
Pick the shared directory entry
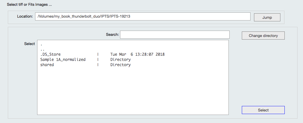pyautogui.click(x=47, y=65)
